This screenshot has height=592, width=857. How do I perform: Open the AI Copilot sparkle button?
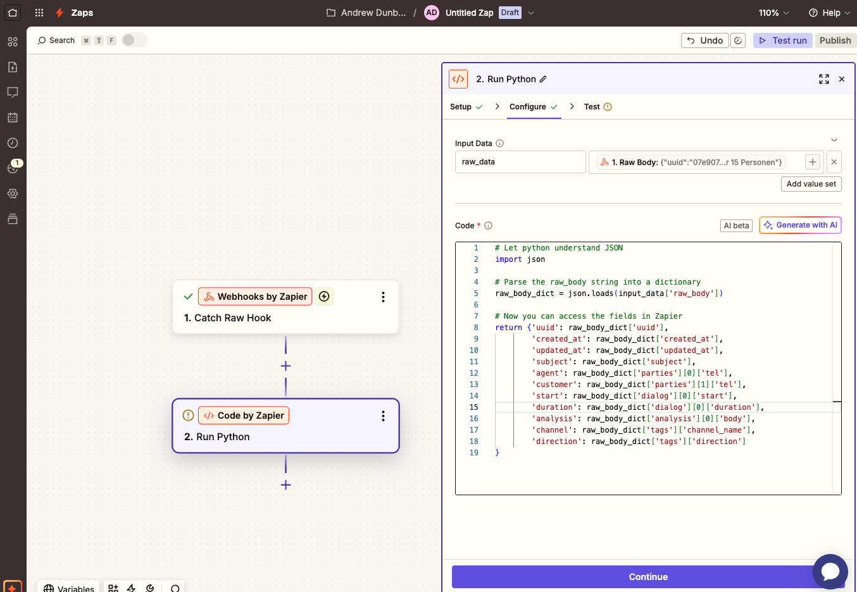[12, 586]
